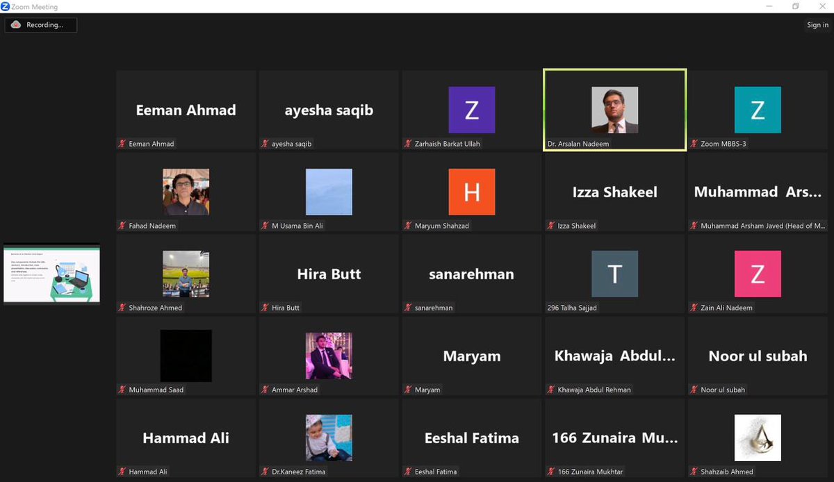The image size is (834, 482).
Task: Click the Recording cloud icon
Action: [x=16, y=25]
